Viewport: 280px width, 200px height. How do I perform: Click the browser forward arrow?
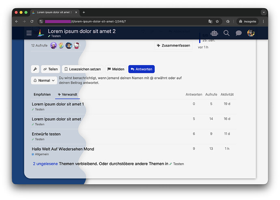tap(24, 21)
